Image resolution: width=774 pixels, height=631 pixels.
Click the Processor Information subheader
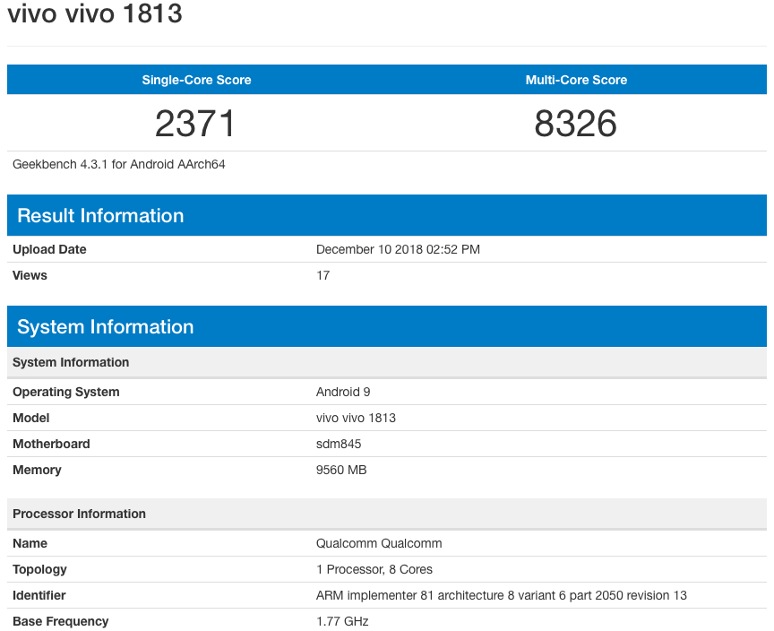387,514
